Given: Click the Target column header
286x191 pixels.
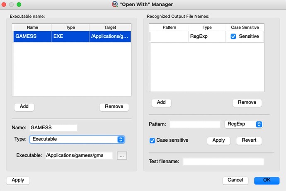Looking at the screenshot, I should coord(110,27).
